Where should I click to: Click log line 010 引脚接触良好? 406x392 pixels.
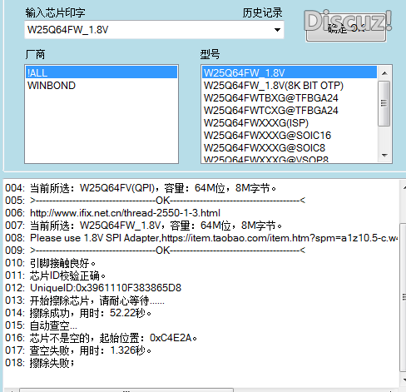[50, 263]
